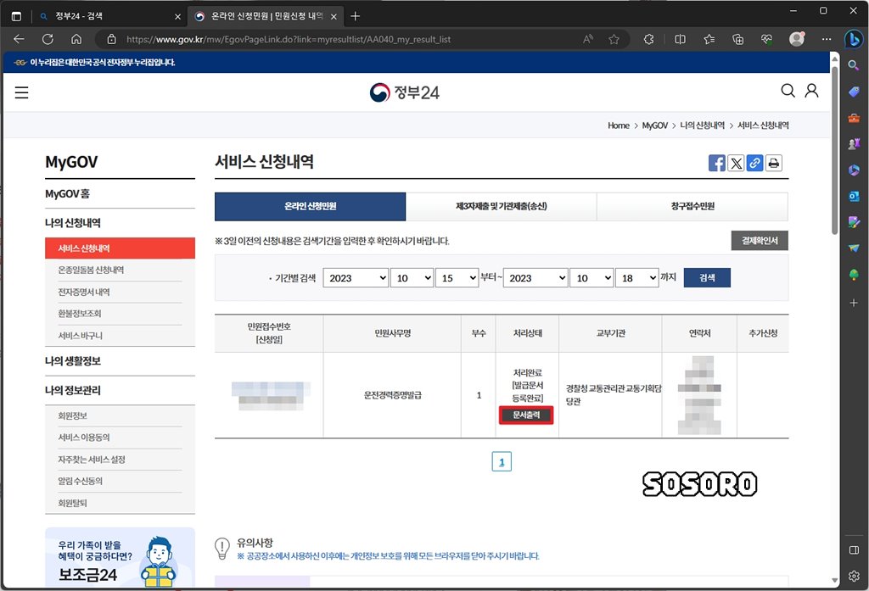The width and height of the screenshot is (869, 591).
Task: Click the 결제확인서 button
Action: (760, 241)
